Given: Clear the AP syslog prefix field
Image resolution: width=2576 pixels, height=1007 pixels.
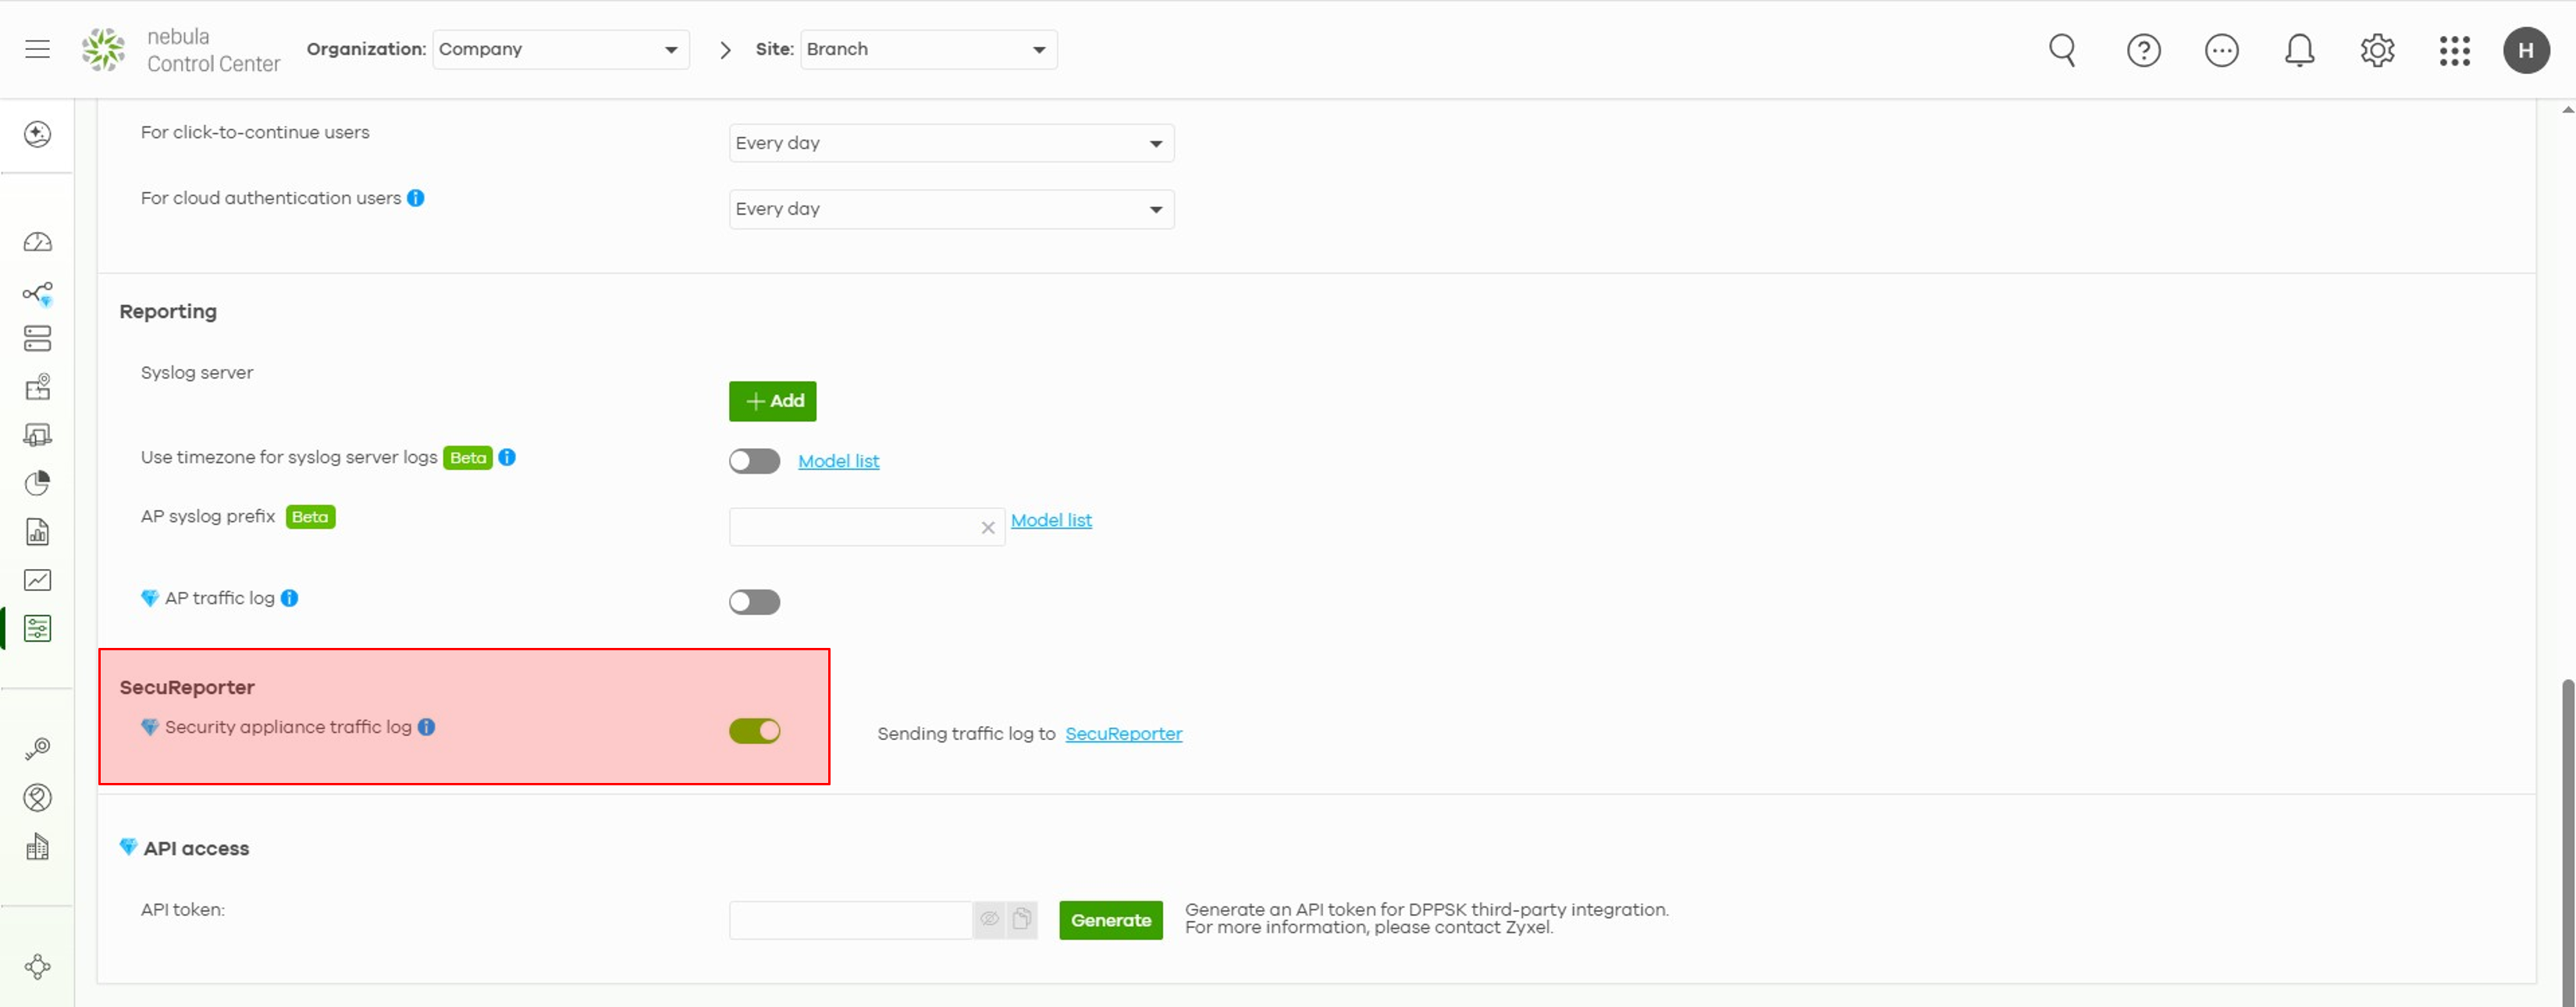Looking at the screenshot, I should click(988, 528).
